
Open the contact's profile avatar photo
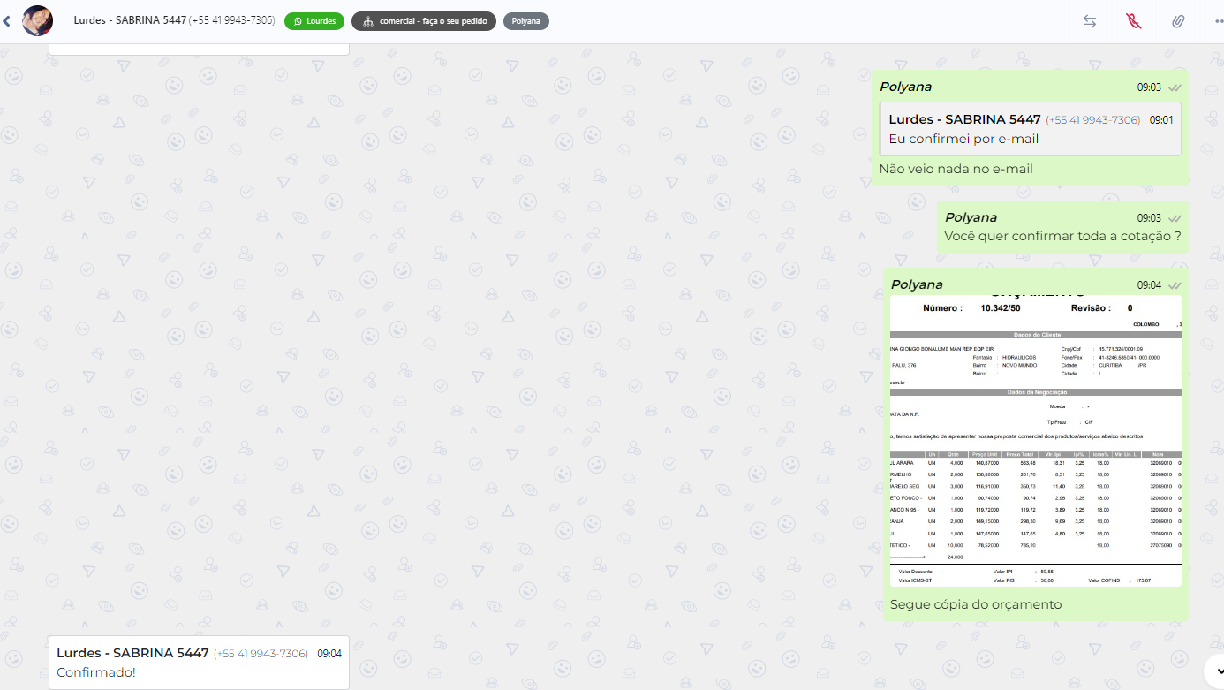(x=37, y=20)
